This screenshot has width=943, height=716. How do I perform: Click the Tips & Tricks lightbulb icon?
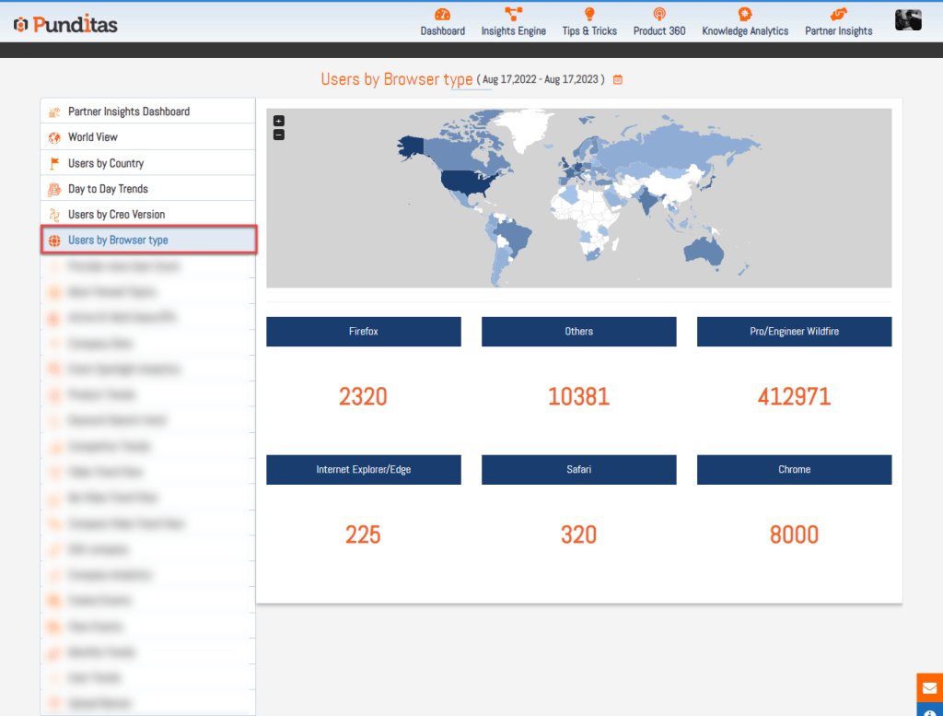[x=589, y=14]
